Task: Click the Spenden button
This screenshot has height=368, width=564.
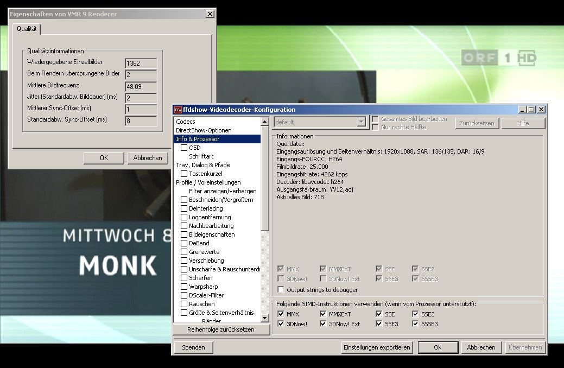Action: click(x=194, y=347)
